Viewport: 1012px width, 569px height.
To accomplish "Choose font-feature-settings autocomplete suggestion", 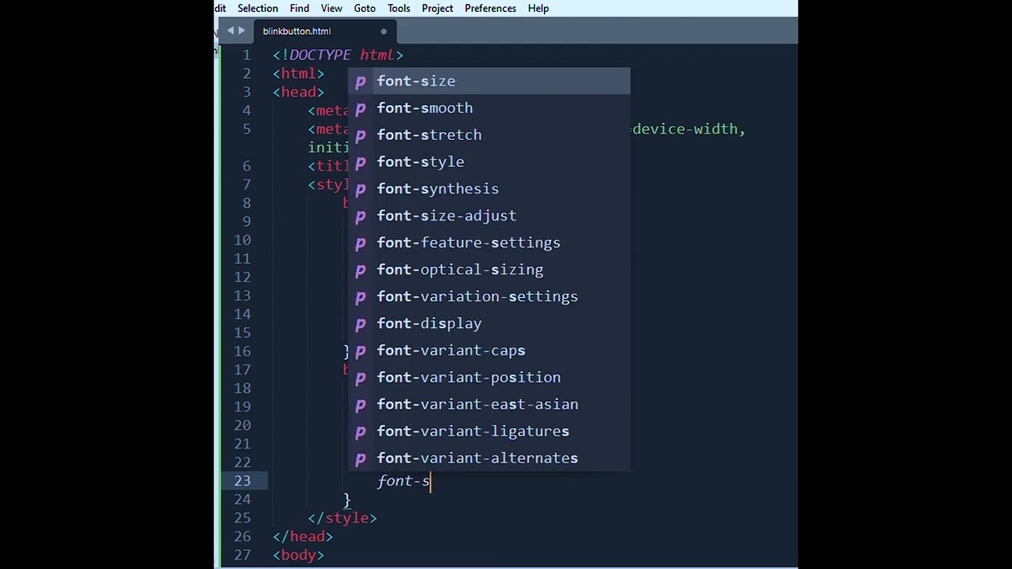I will click(x=489, y=242).
